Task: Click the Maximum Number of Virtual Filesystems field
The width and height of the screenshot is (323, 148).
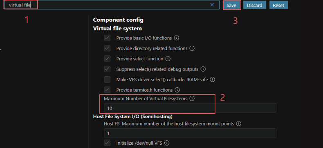Action: tap(190, 108)
